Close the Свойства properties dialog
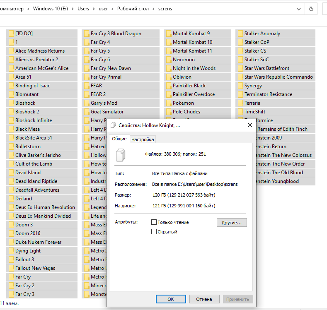Screen dimensions: 327x310 250,125
